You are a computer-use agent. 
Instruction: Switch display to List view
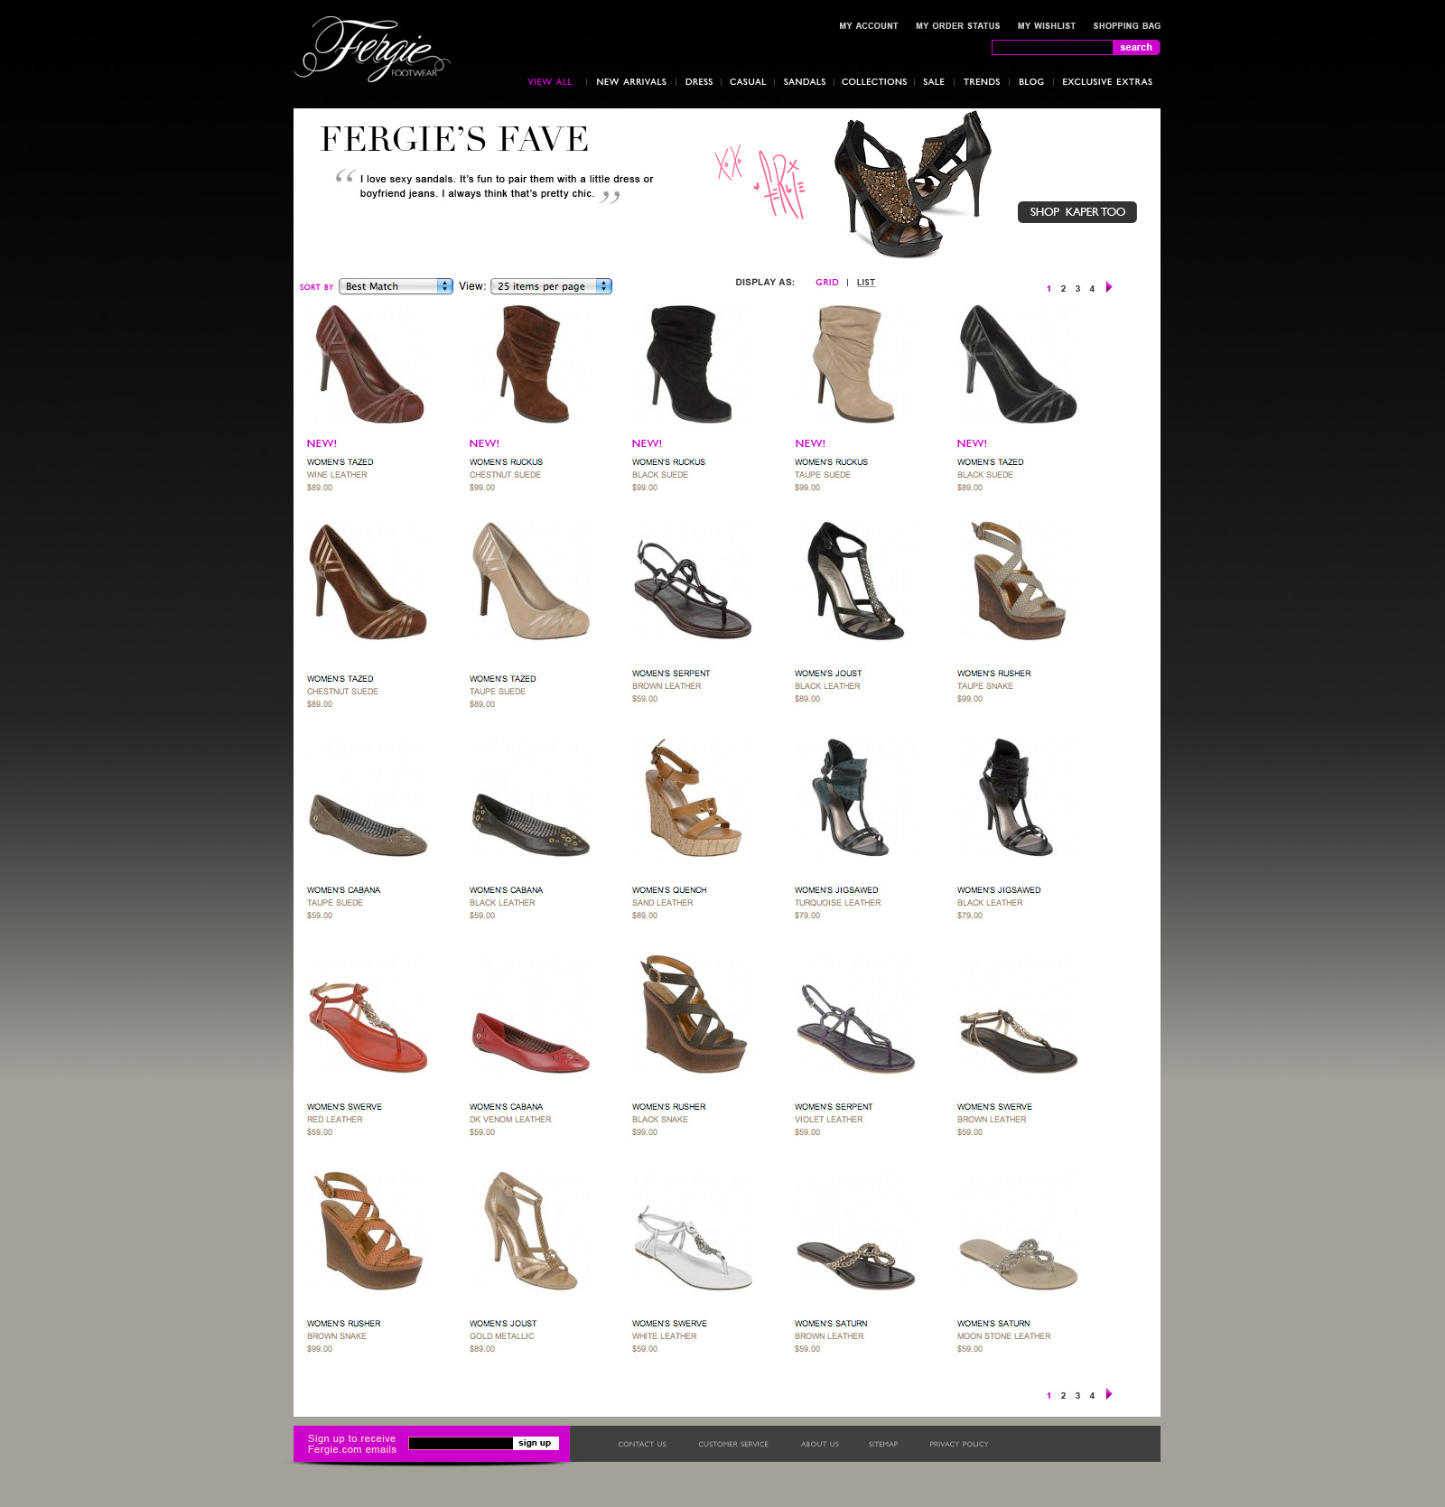tap(865, 283)
